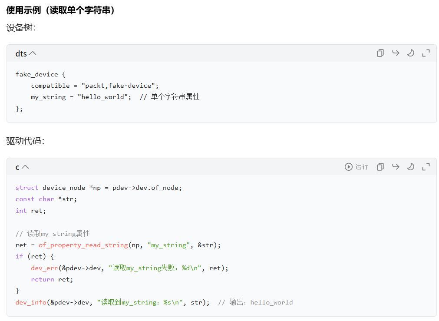439x321 pixels.
Task: Click the compatible = "packt,fake-device" line
Action: (x=95, y=86)
